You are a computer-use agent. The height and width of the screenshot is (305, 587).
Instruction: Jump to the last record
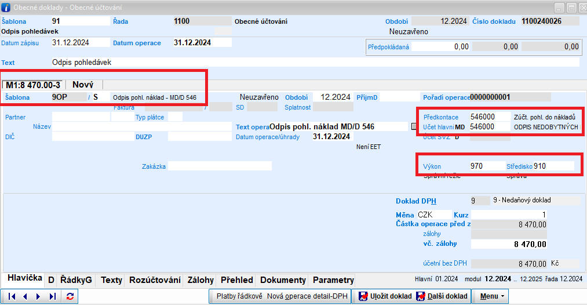tap(53, 296)
